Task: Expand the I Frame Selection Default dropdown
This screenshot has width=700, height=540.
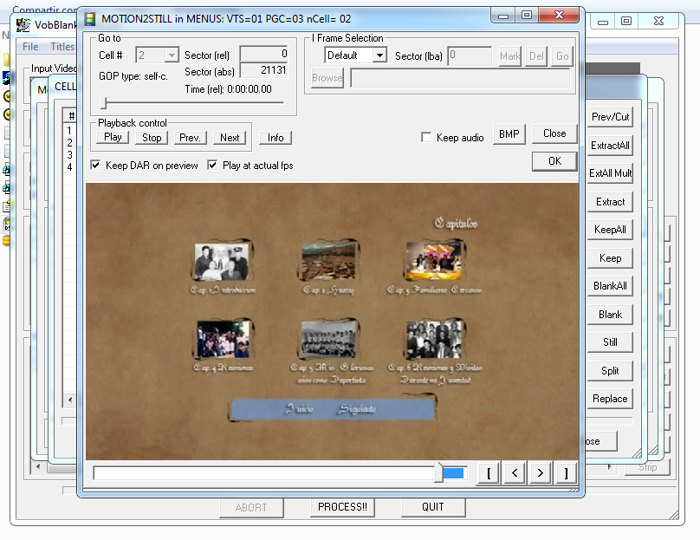Action: pos(379,55)
